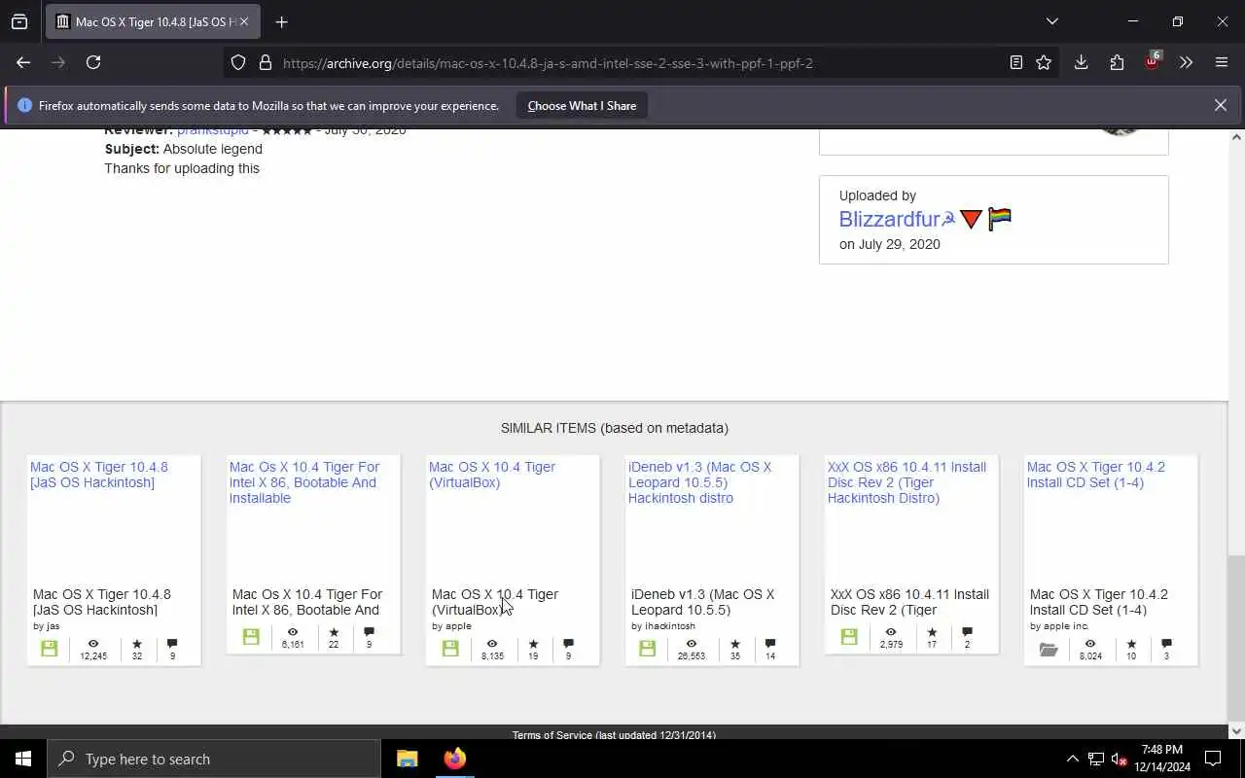The width and height of the screenshot is (1245, 778).
Task: Open File Explorer from the taskbar
Action: coord(408,759)
